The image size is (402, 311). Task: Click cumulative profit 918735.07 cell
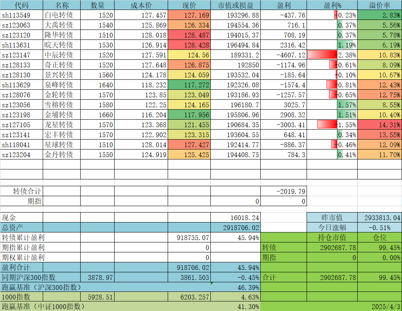tap(189, 238)
